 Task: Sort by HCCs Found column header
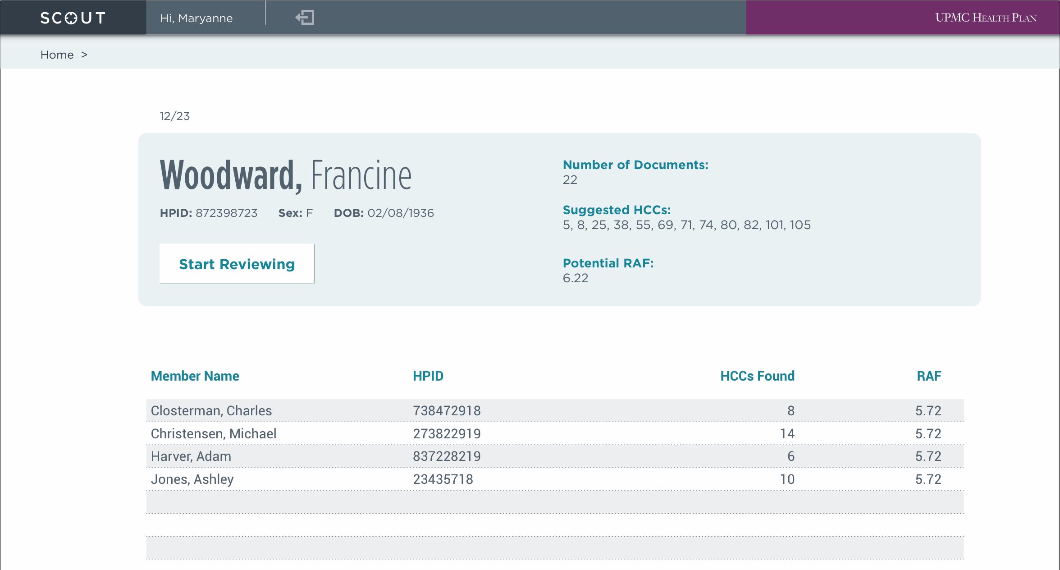click(x=757, y=376)
